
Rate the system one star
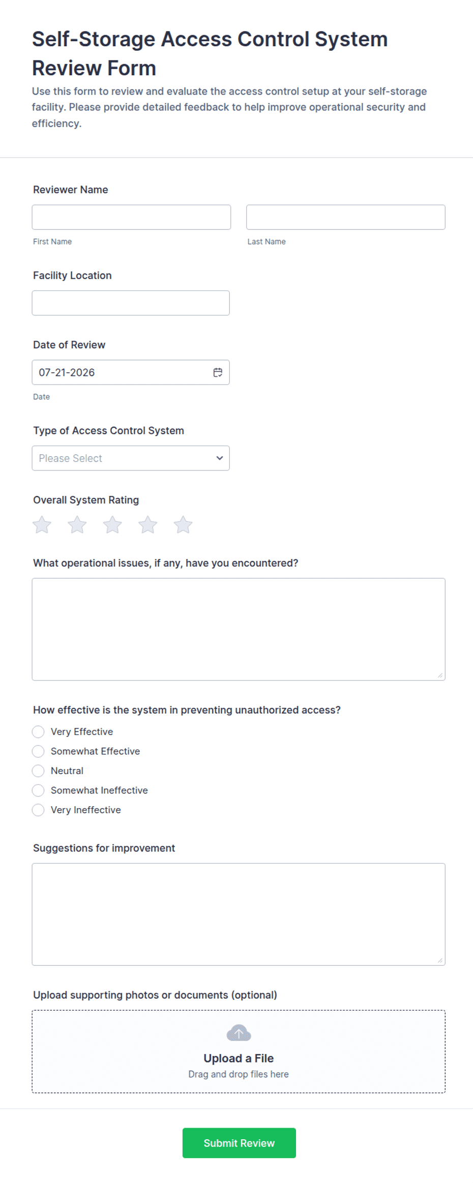42,524
